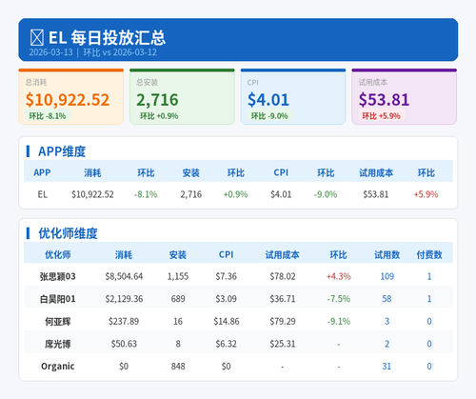This screenshot has width=476, height=399.
Task: Click the trial cost $53.81 card value
Action: pyautogui.click(x=384, y=100)
